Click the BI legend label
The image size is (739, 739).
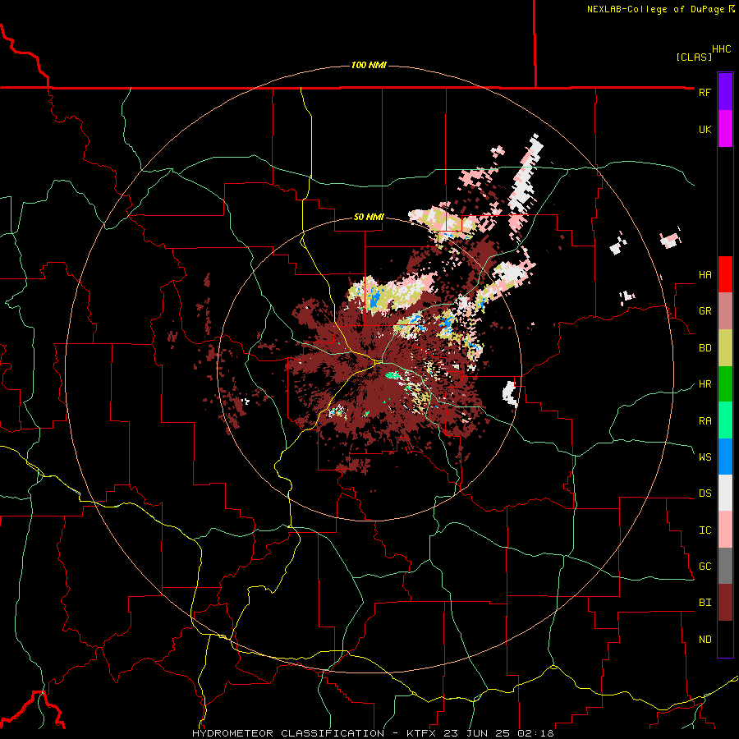tap(705, 603)
